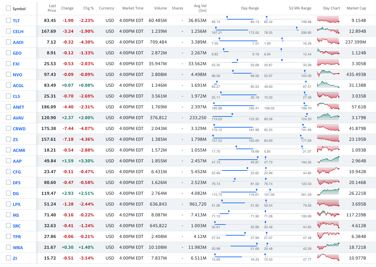Tick the AAOI row checkbox
The width and height of the screenshot is (376, 267).
[8, 42]
